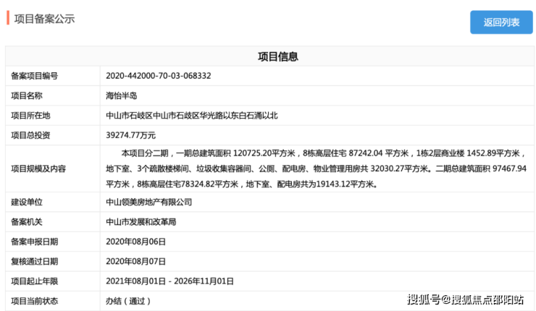Viewport: 536px width, 311px height.
Task: Click the 备案机关 label cell
Action: tap(53, 222)
